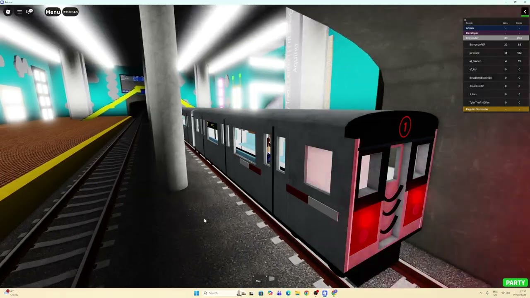Viewport: 530px width, 298px height.
Task: Open the Windows Start menu
Action: 196,293
